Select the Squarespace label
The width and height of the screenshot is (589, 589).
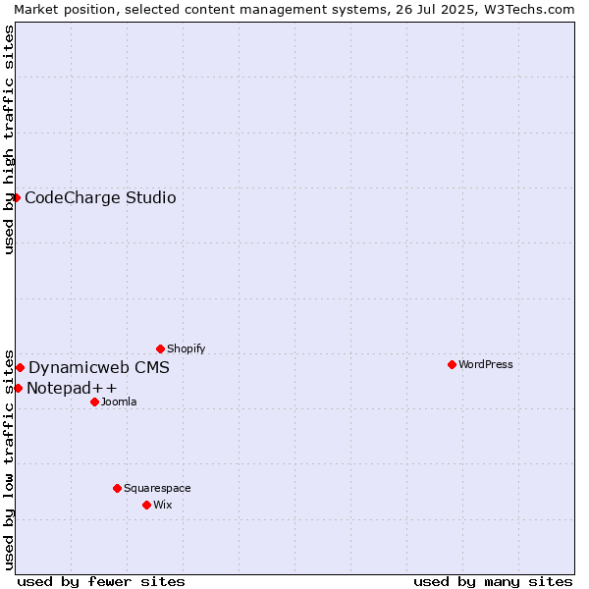click(157, 488)
